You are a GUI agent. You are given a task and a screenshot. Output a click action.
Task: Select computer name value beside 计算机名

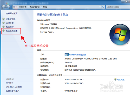(74, 79)
